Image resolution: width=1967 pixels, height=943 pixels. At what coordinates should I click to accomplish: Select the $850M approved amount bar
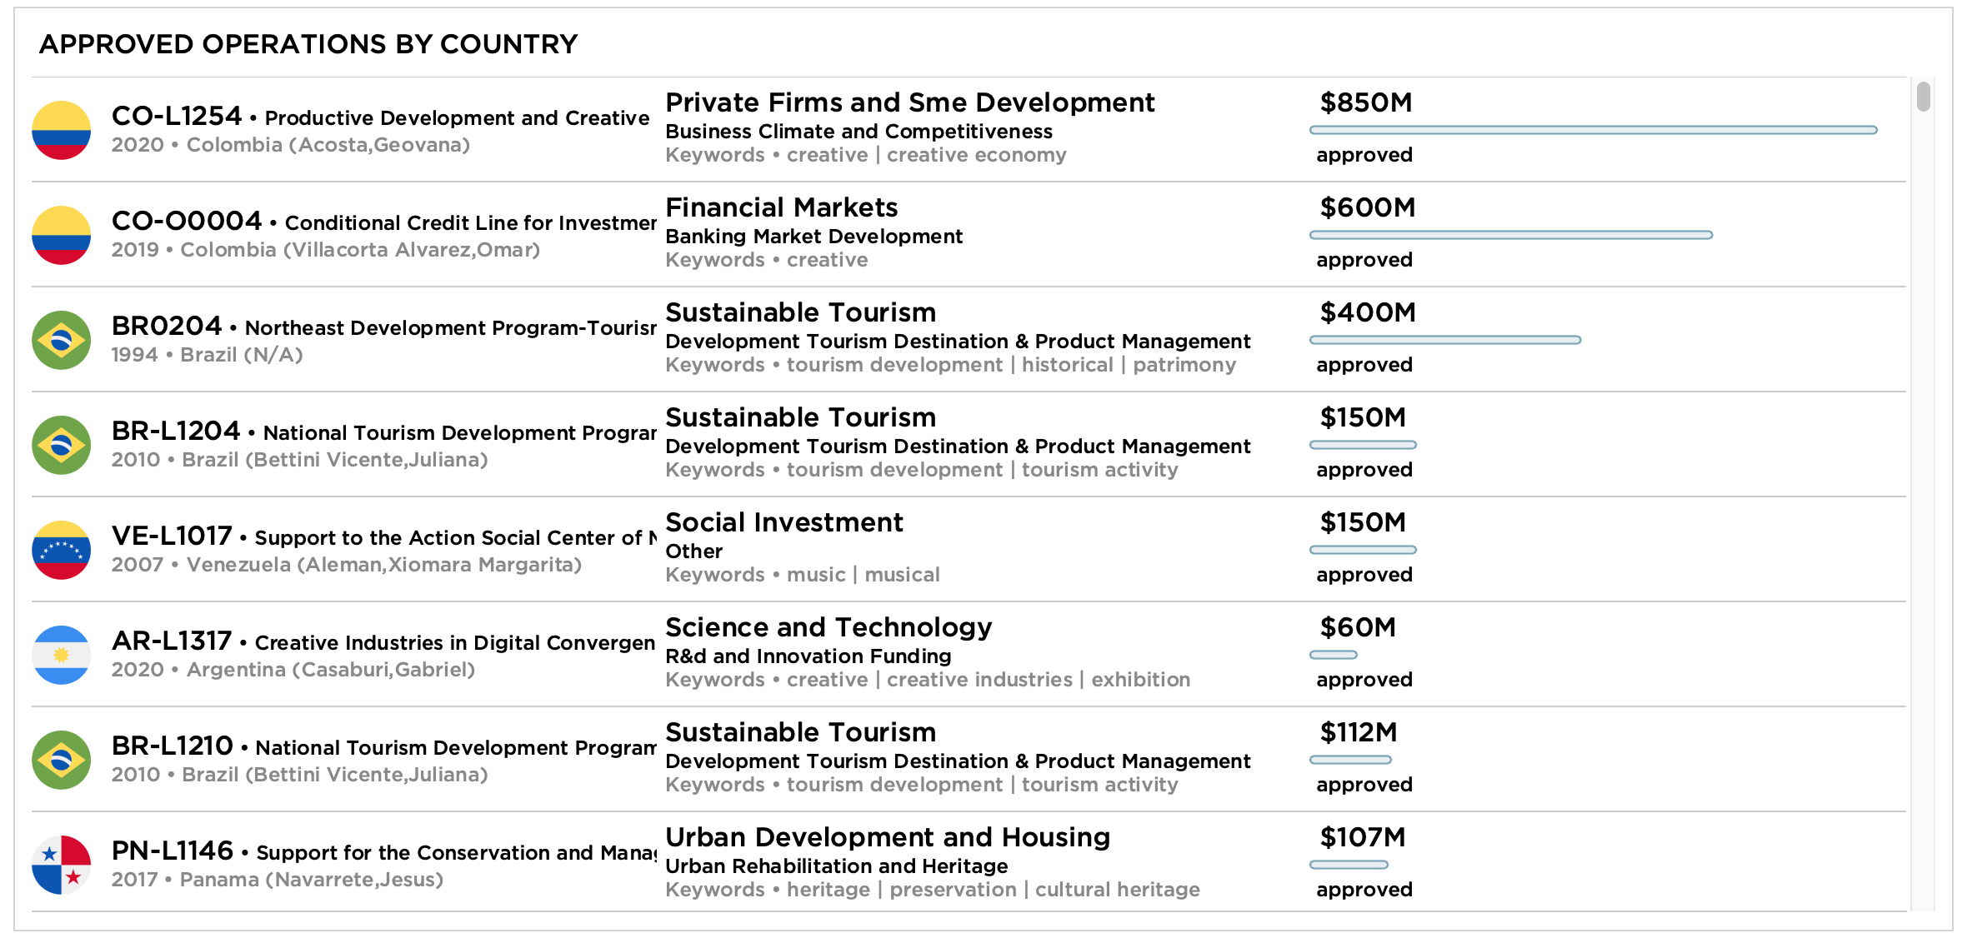pyautogui.click(x=1593, y=130)
